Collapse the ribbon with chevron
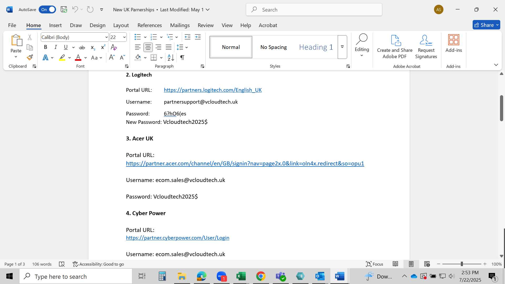 (x=496, y=65)
